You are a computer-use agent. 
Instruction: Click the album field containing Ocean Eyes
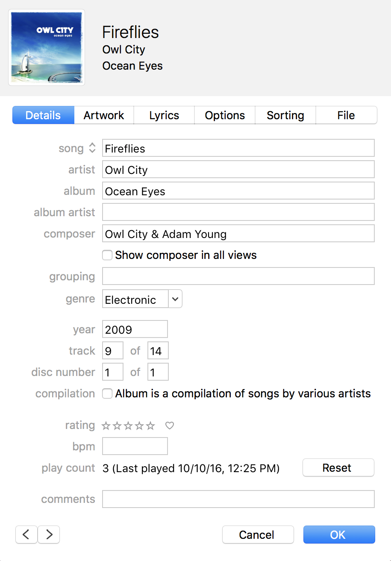(238, 191)
